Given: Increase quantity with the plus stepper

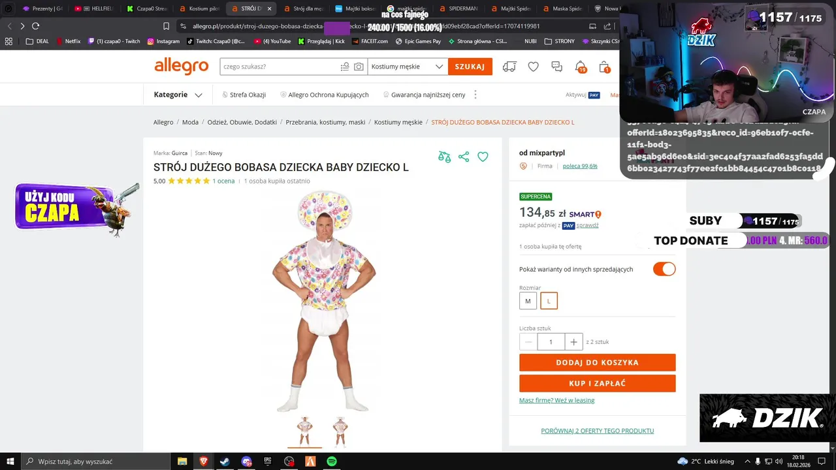Looking at the screenshot, I should point(573,341).
